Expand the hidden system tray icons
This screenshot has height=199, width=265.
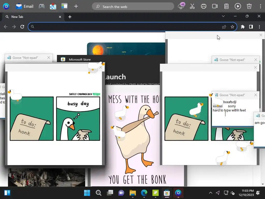(211, 193)
